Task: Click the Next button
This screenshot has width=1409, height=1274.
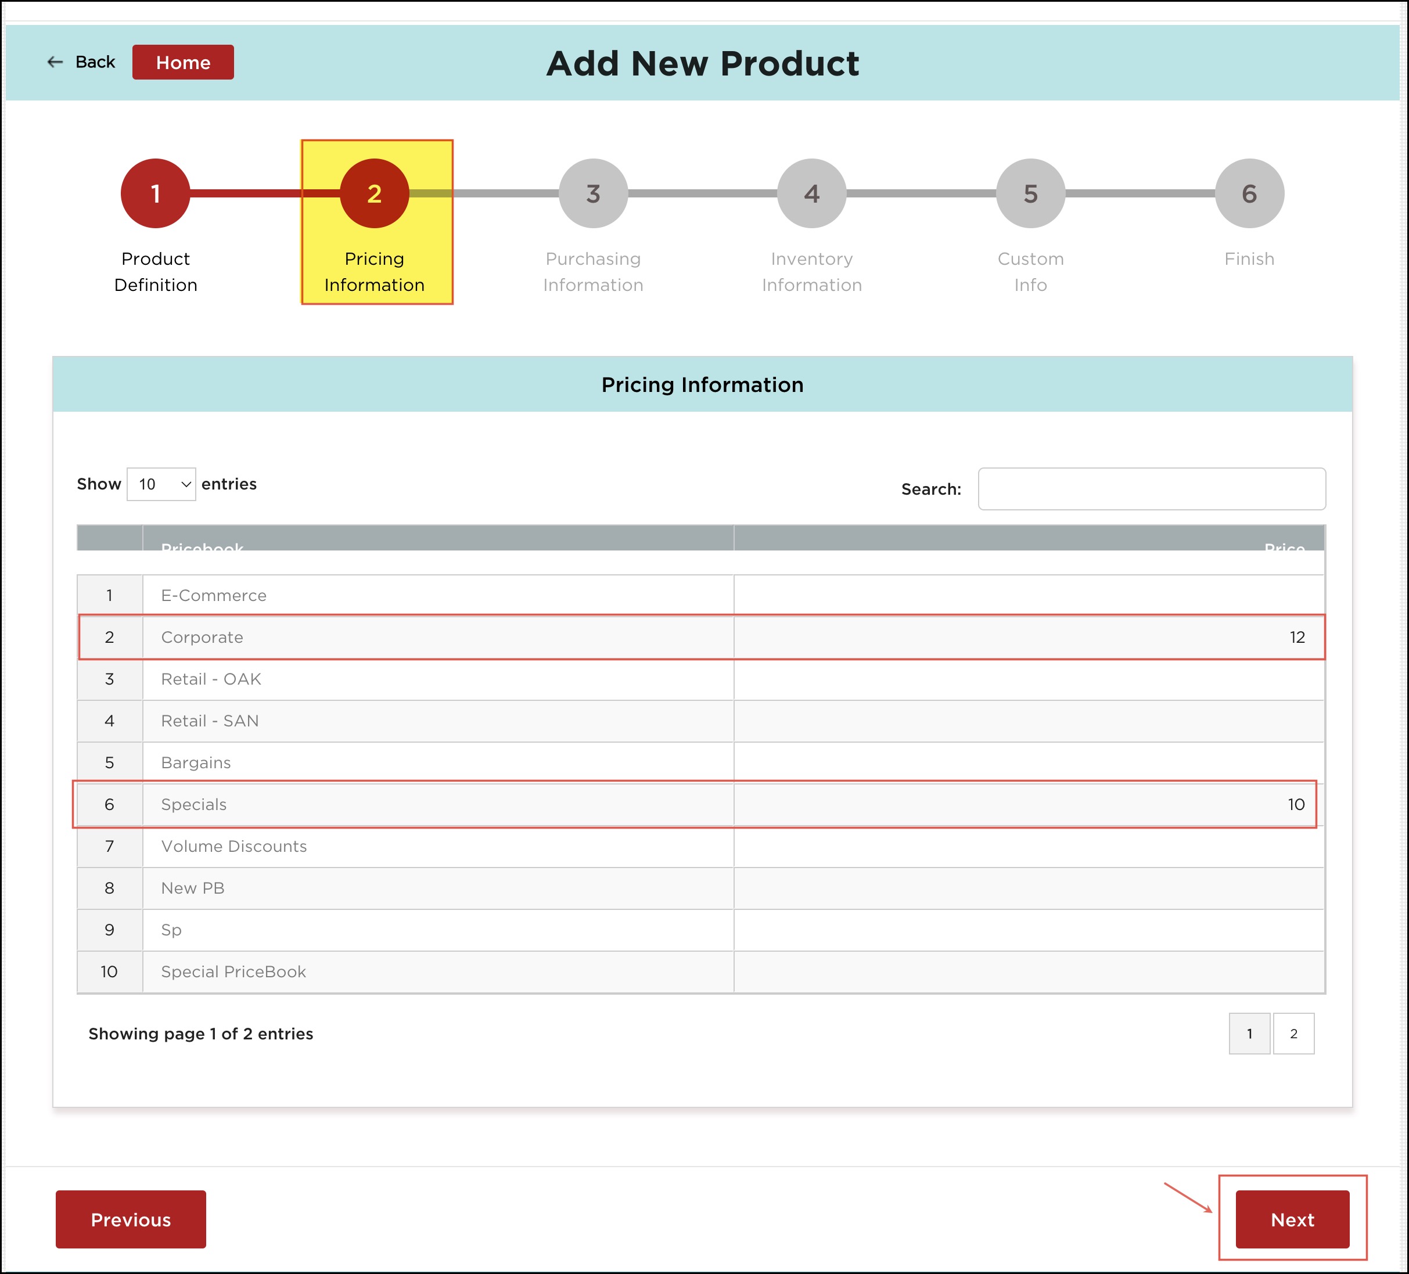Action: pos(1292,1219)
